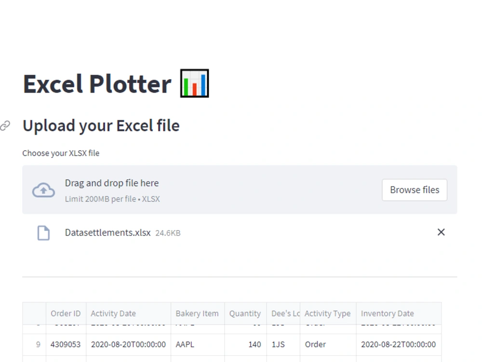The width and height of the screenshot is (482, 362).
Task: Click the anchor link icon beside the upload heading
Action: coord(6,125)
